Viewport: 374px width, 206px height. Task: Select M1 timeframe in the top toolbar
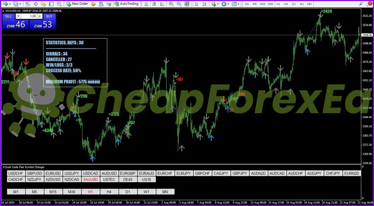coord(247,4)
